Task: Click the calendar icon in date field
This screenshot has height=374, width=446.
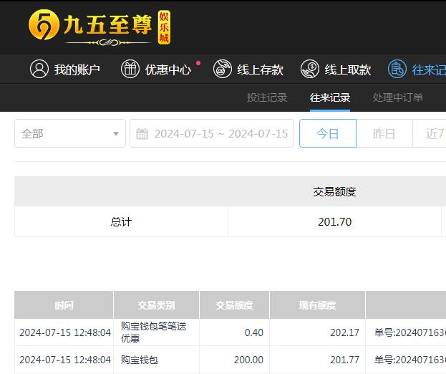Action: [142, 133]
